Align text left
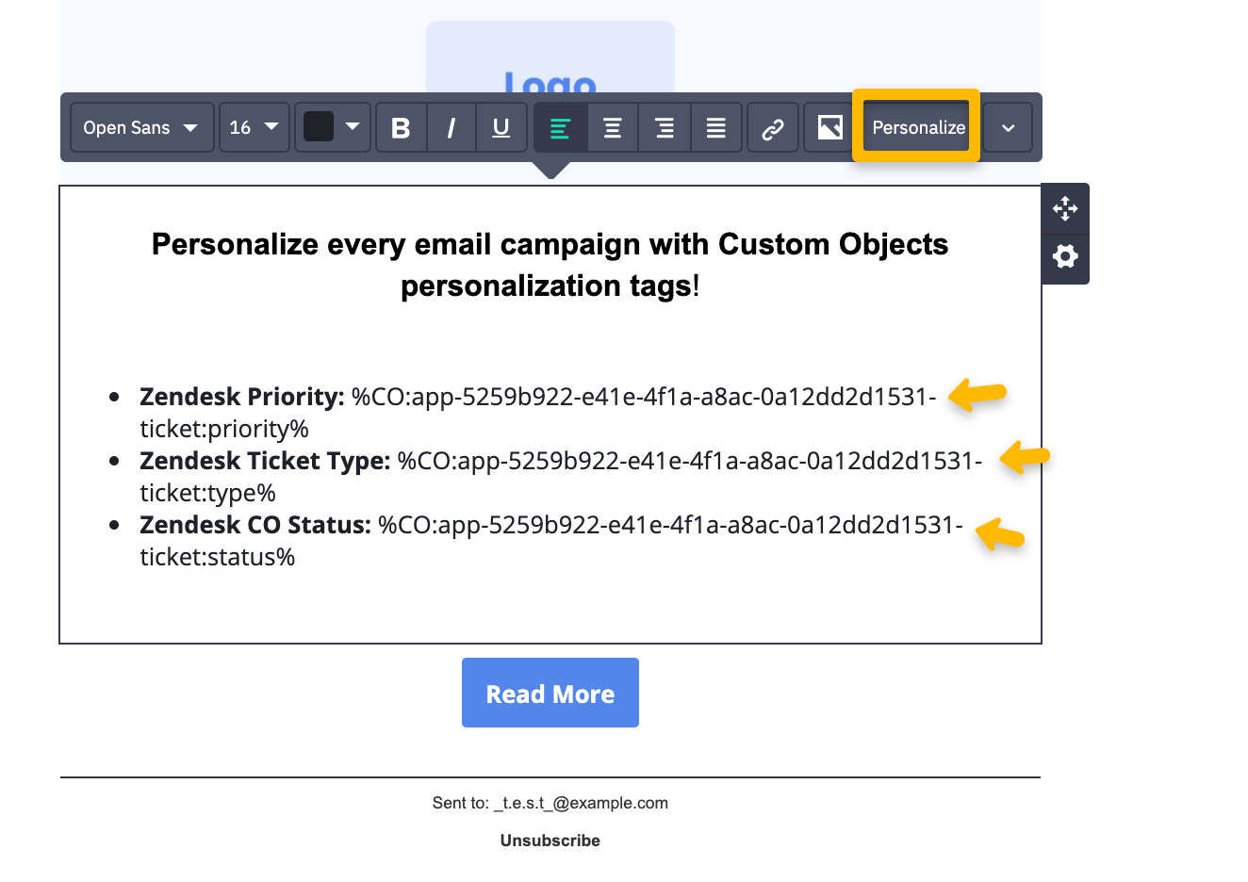The height and width of the screenshot is (882, 1248). tap(561, 127)
